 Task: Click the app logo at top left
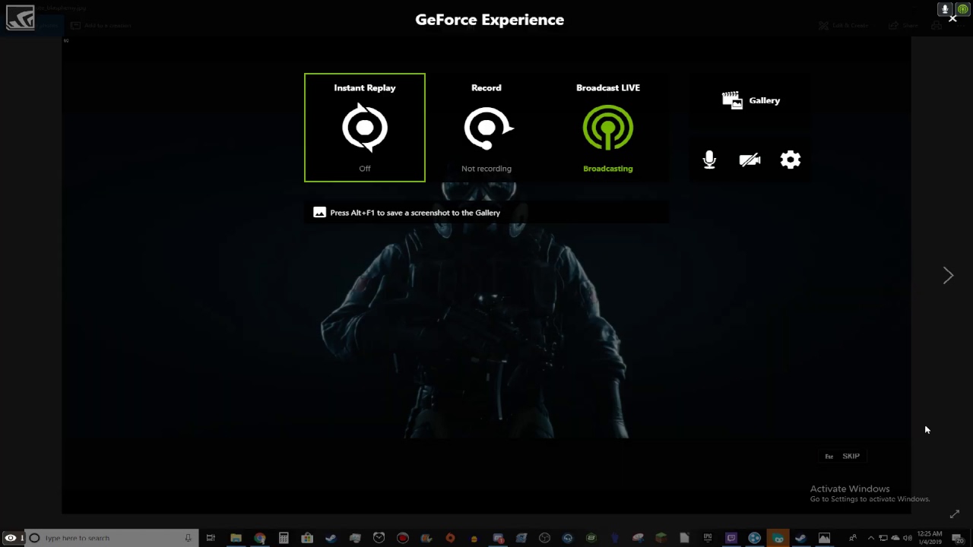coord(20,18)
